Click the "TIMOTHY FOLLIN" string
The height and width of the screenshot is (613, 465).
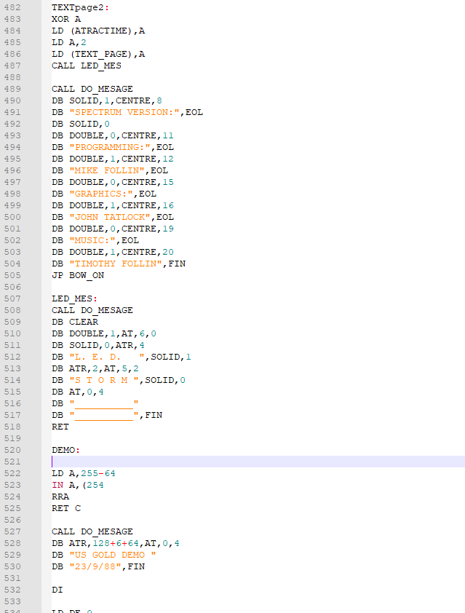click(116, 264)
